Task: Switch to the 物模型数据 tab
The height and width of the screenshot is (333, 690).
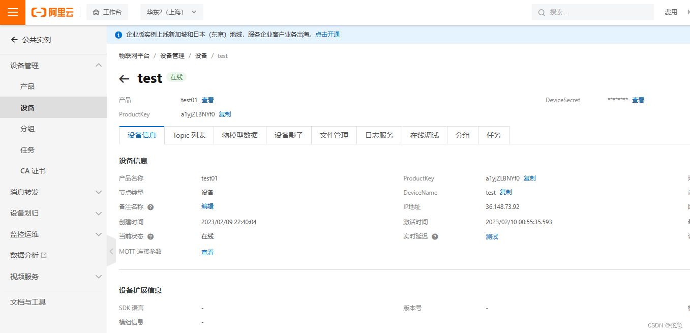Action: pos(240,135)
